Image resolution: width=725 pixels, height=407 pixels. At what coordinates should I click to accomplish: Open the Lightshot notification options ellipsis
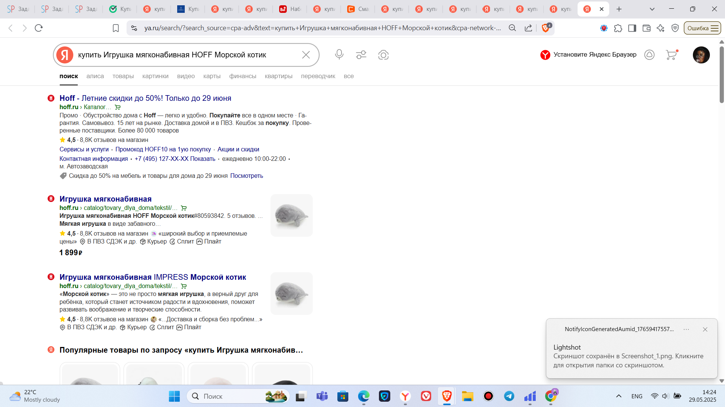(686, 329)
